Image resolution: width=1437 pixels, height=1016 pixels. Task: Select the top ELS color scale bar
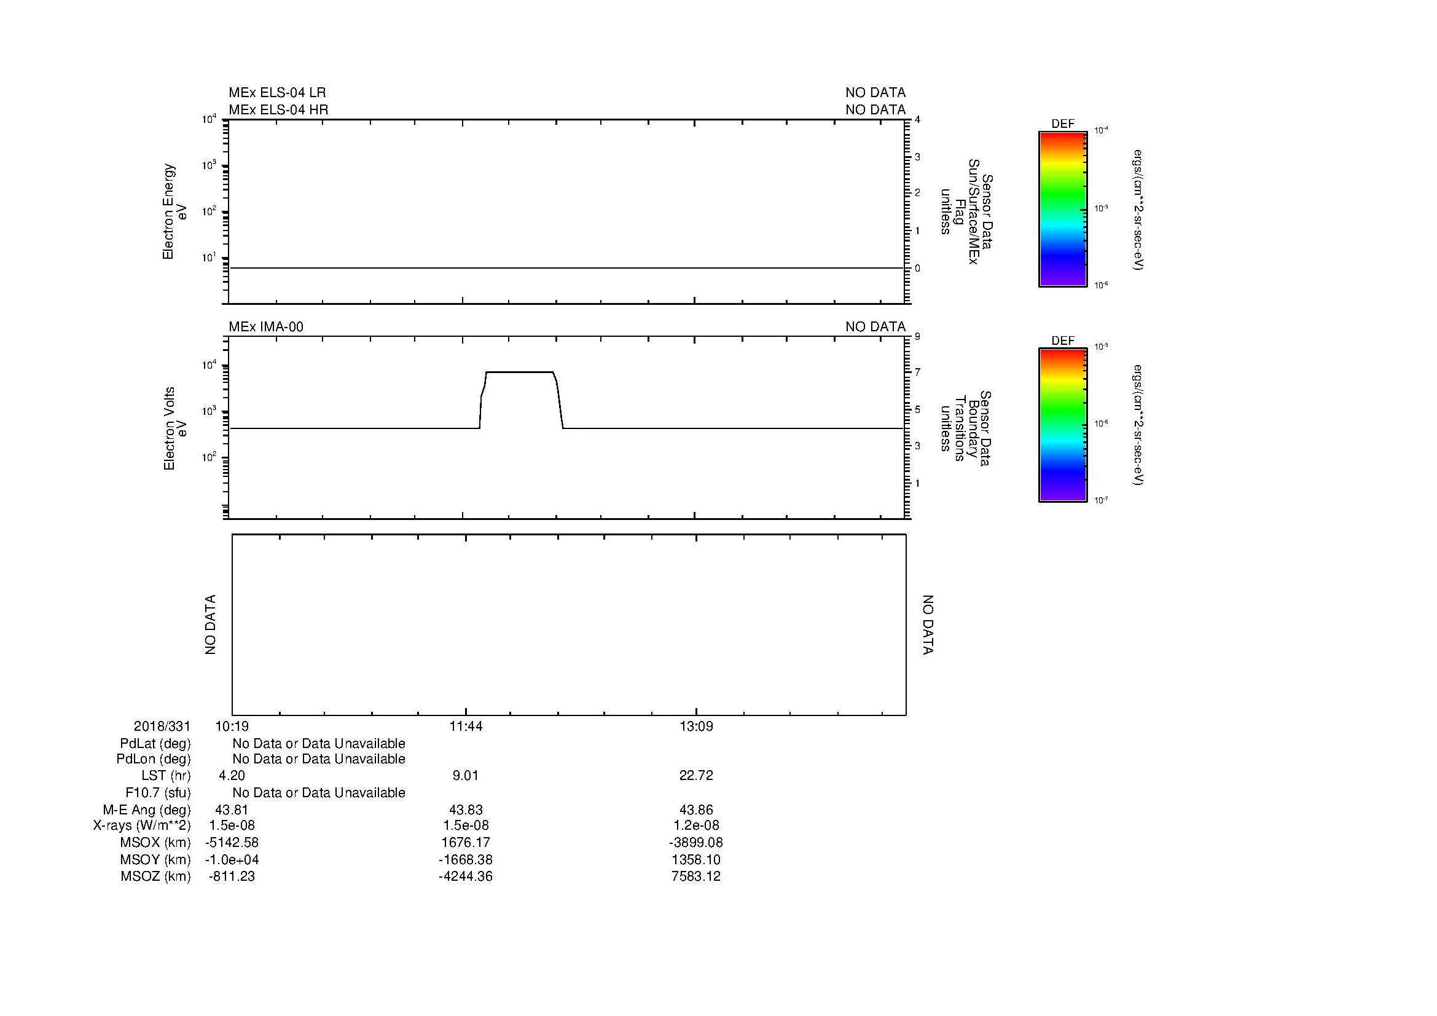(x=1063, y=209)
